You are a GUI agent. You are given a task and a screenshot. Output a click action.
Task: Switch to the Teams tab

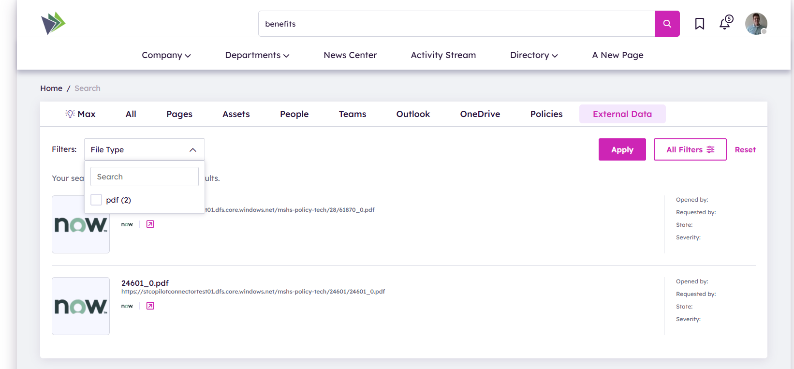pos(353,114)
